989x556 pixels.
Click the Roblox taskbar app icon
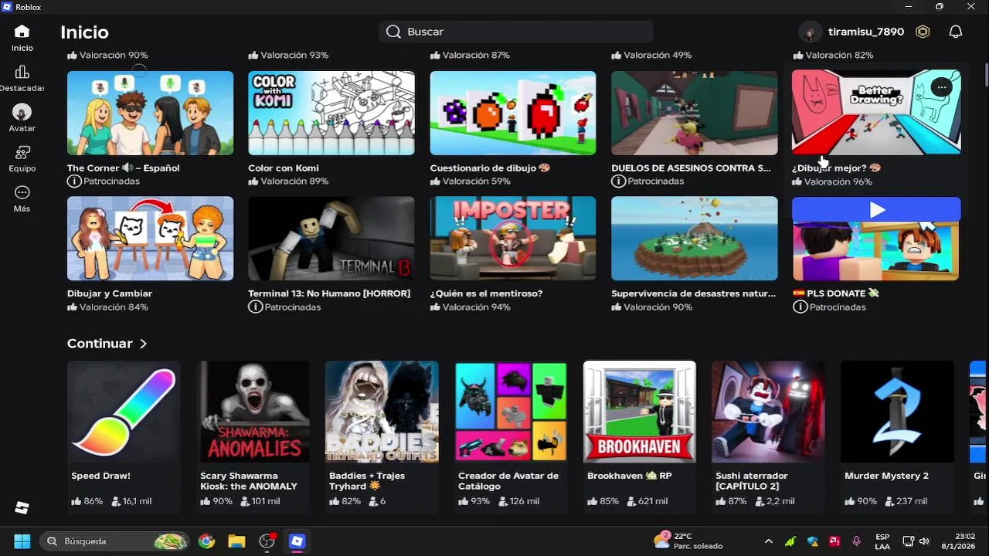297,541
